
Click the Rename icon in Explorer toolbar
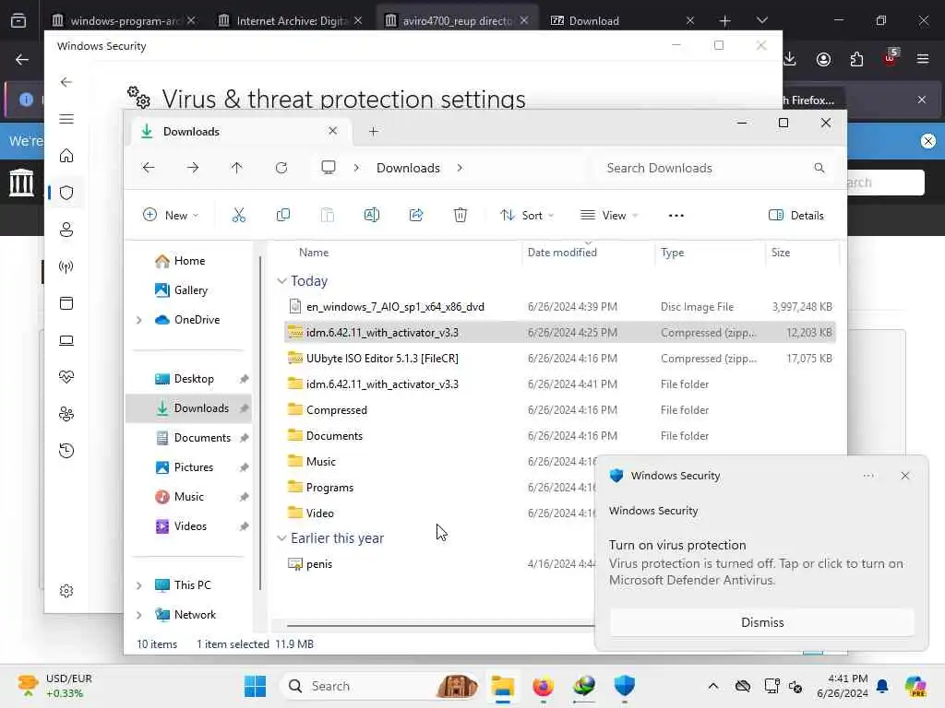click(x=372, y=215)
